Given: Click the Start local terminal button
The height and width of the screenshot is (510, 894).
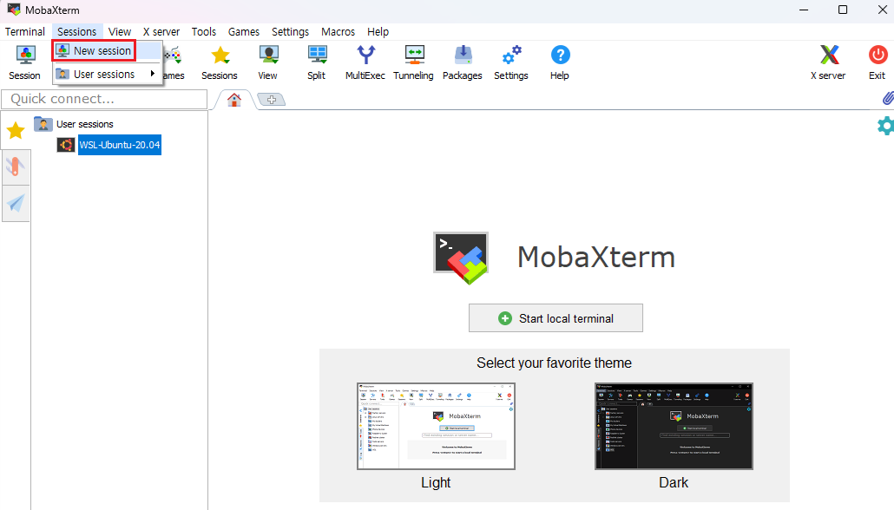Looking at the screenshot, I should (x=555, y=318).
